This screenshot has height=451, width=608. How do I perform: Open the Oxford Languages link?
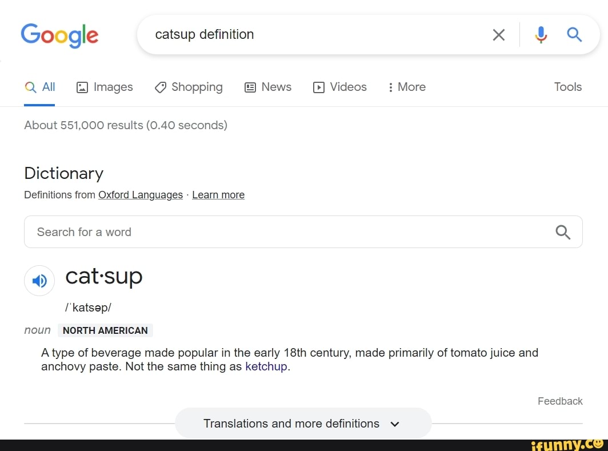tap(141, 195)
